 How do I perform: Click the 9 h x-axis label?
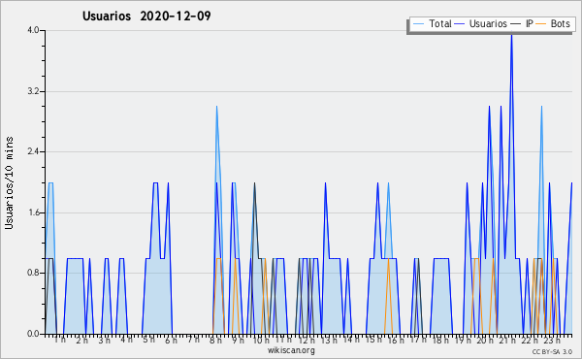tap(238, 340)
